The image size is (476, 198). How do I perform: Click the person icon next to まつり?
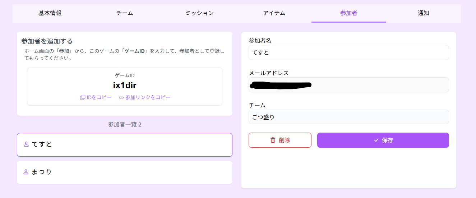(26, 172)
